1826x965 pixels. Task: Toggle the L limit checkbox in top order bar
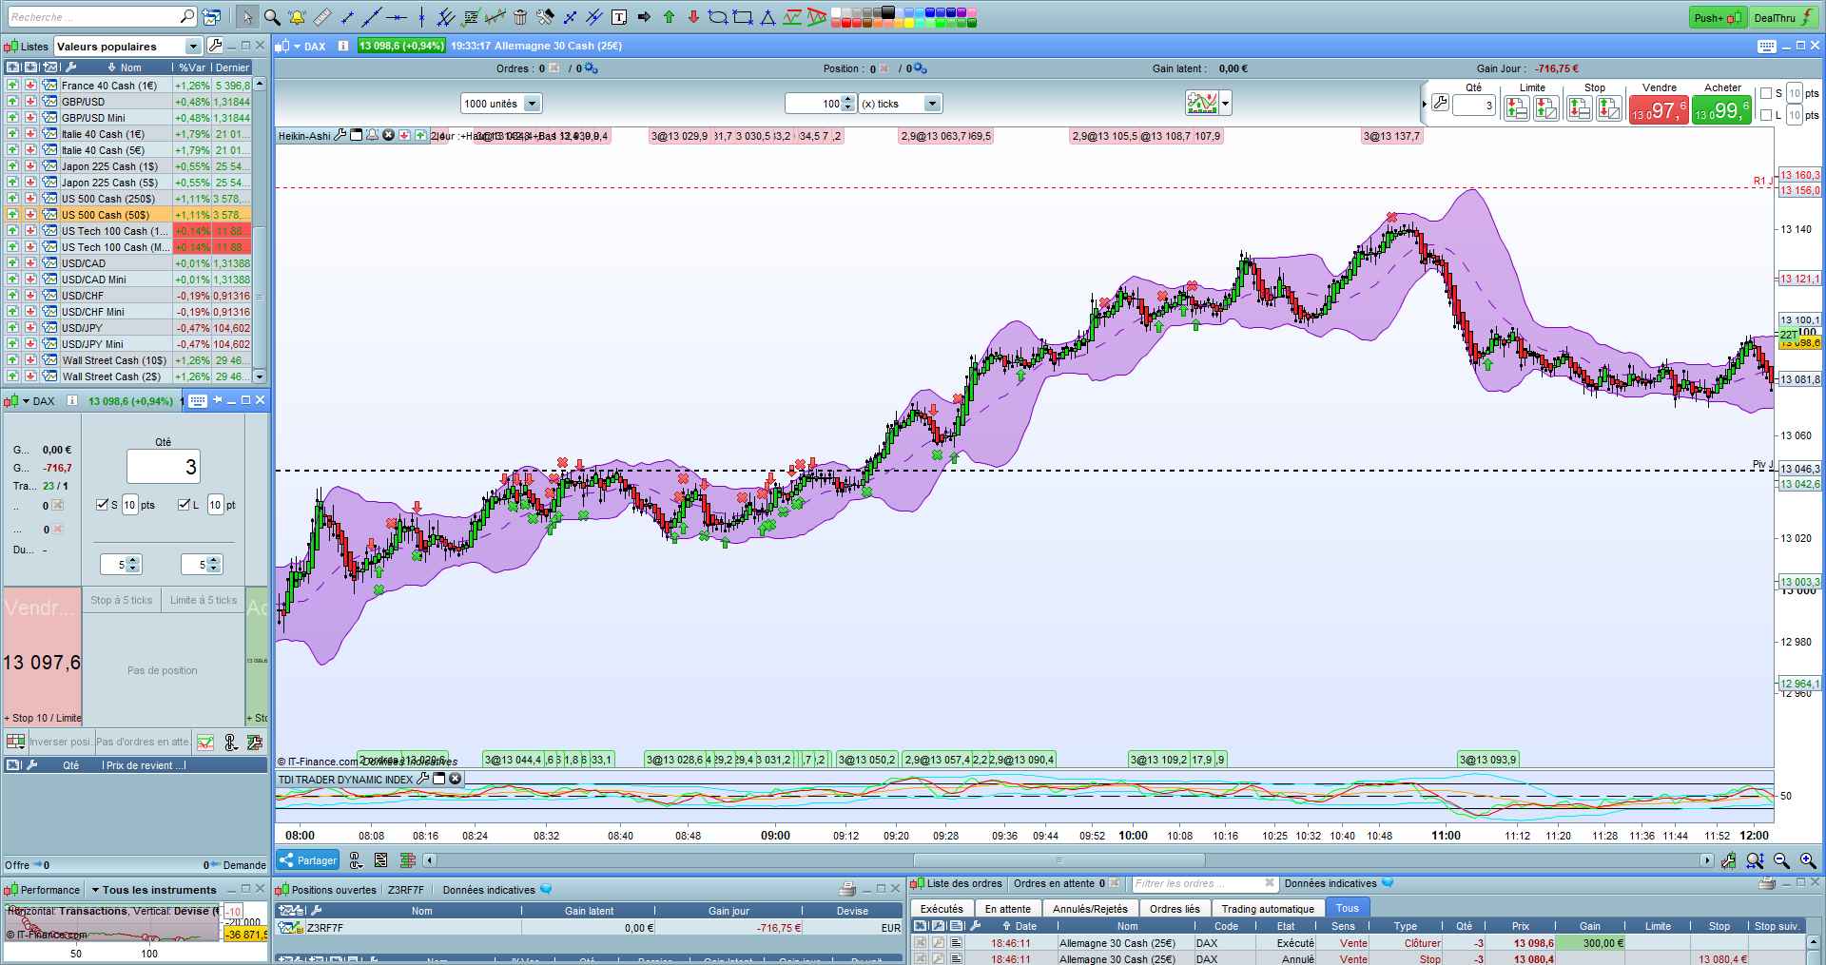[x=1766, y=115]
